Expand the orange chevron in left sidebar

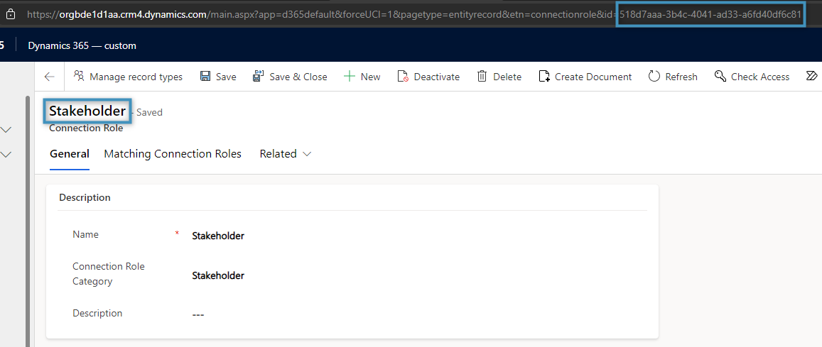6,154
